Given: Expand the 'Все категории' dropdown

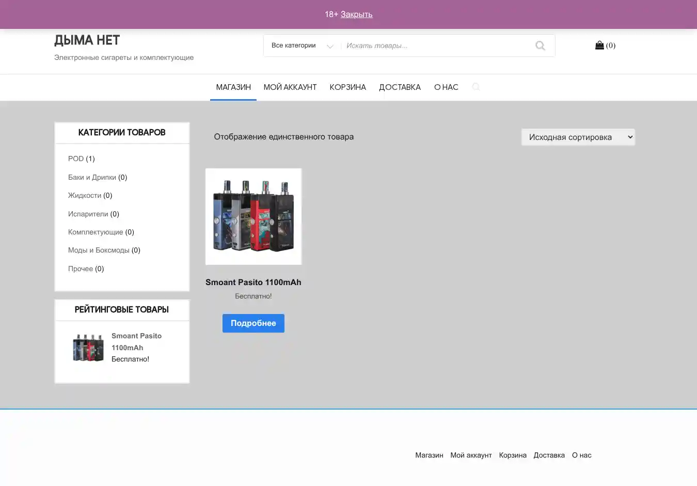Looking at the screenshot, I should 302,45.
